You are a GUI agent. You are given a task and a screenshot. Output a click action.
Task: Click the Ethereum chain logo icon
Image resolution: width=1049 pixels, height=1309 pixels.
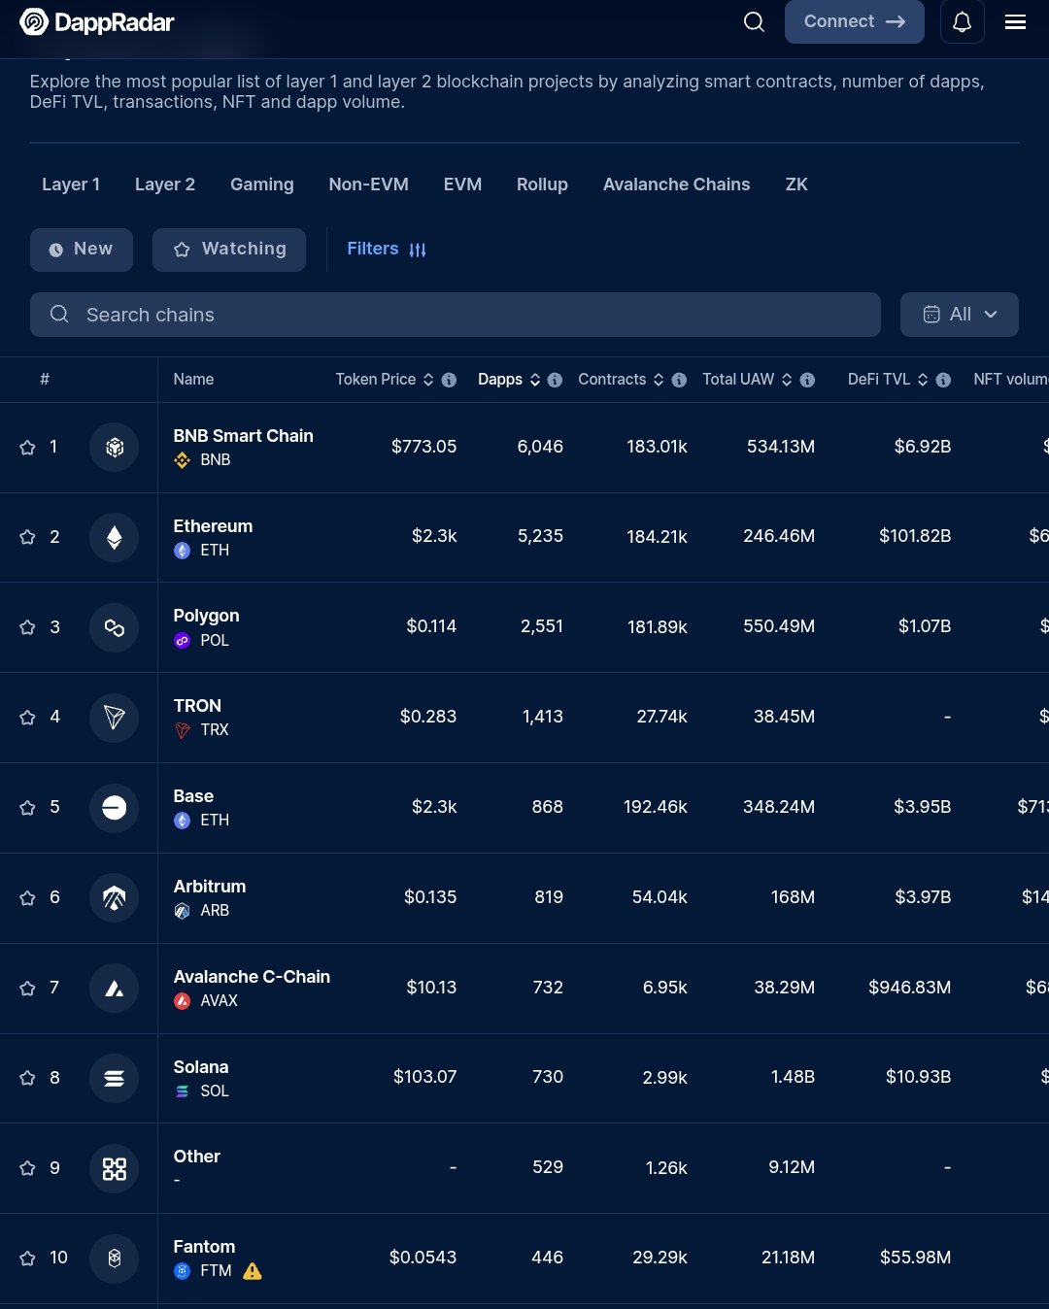[115, 537]
